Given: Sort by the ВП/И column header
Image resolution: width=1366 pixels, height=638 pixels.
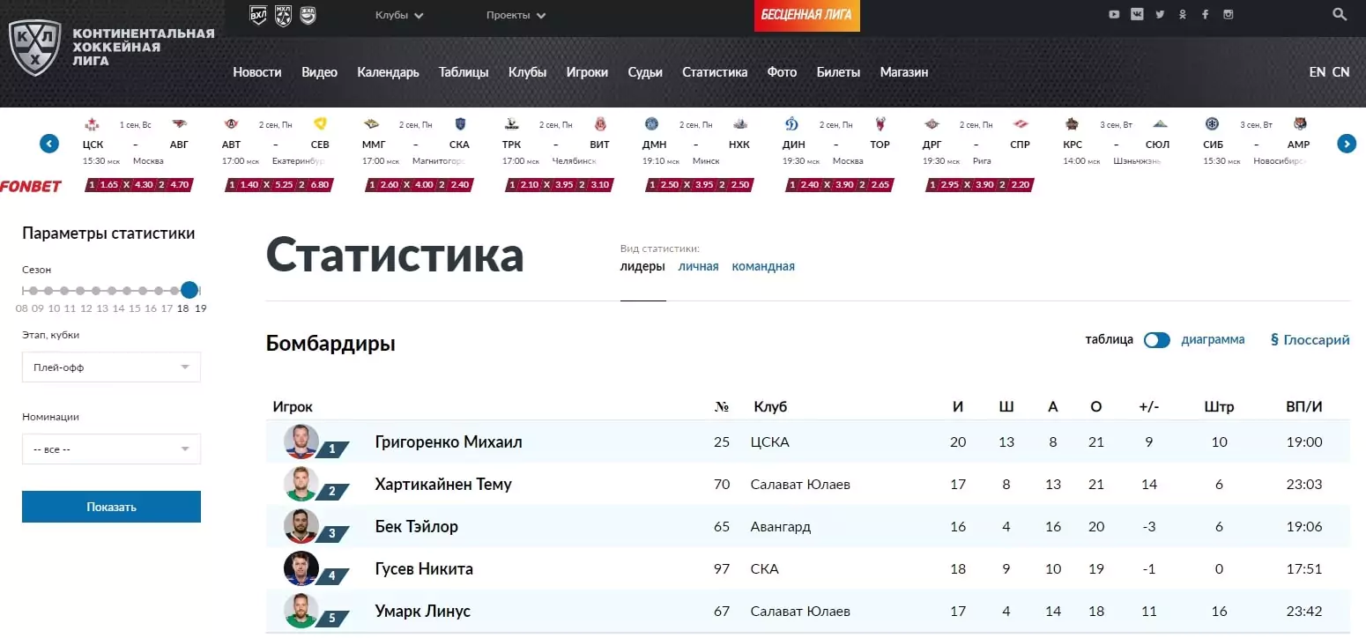Looking at the screenshot, I should point(1304,406).
